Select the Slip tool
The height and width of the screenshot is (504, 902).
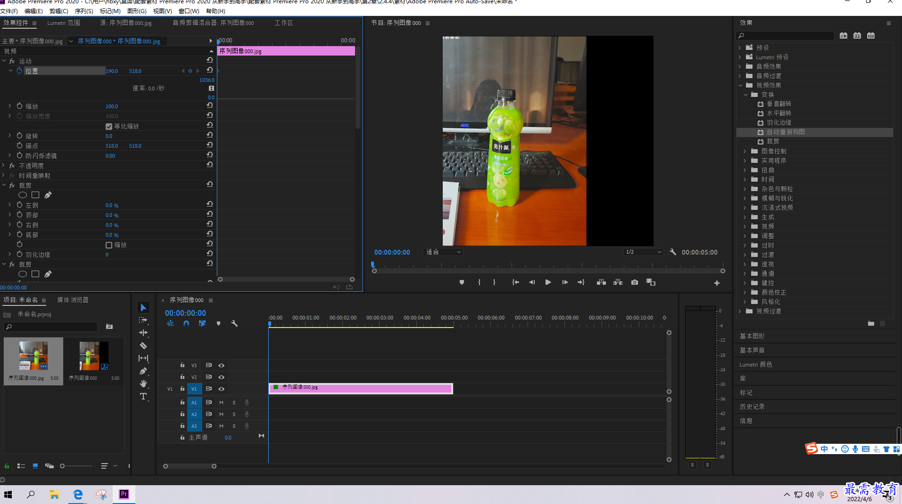[143, 358]
